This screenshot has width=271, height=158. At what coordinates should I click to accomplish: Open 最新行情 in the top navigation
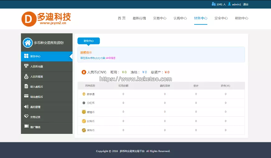(139, 18)
